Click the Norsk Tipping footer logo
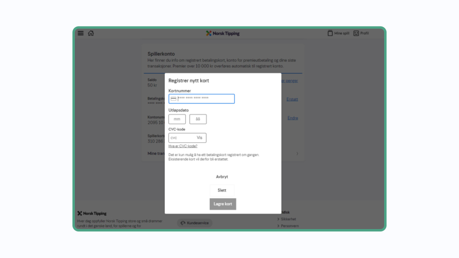Screen dimensions: 459x258 pyautogui.click(x=92, y=214)
